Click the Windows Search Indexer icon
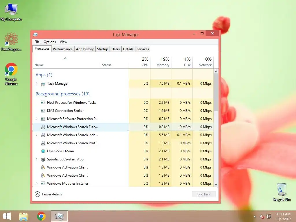 pyautogui.click(x=43, y=135)
